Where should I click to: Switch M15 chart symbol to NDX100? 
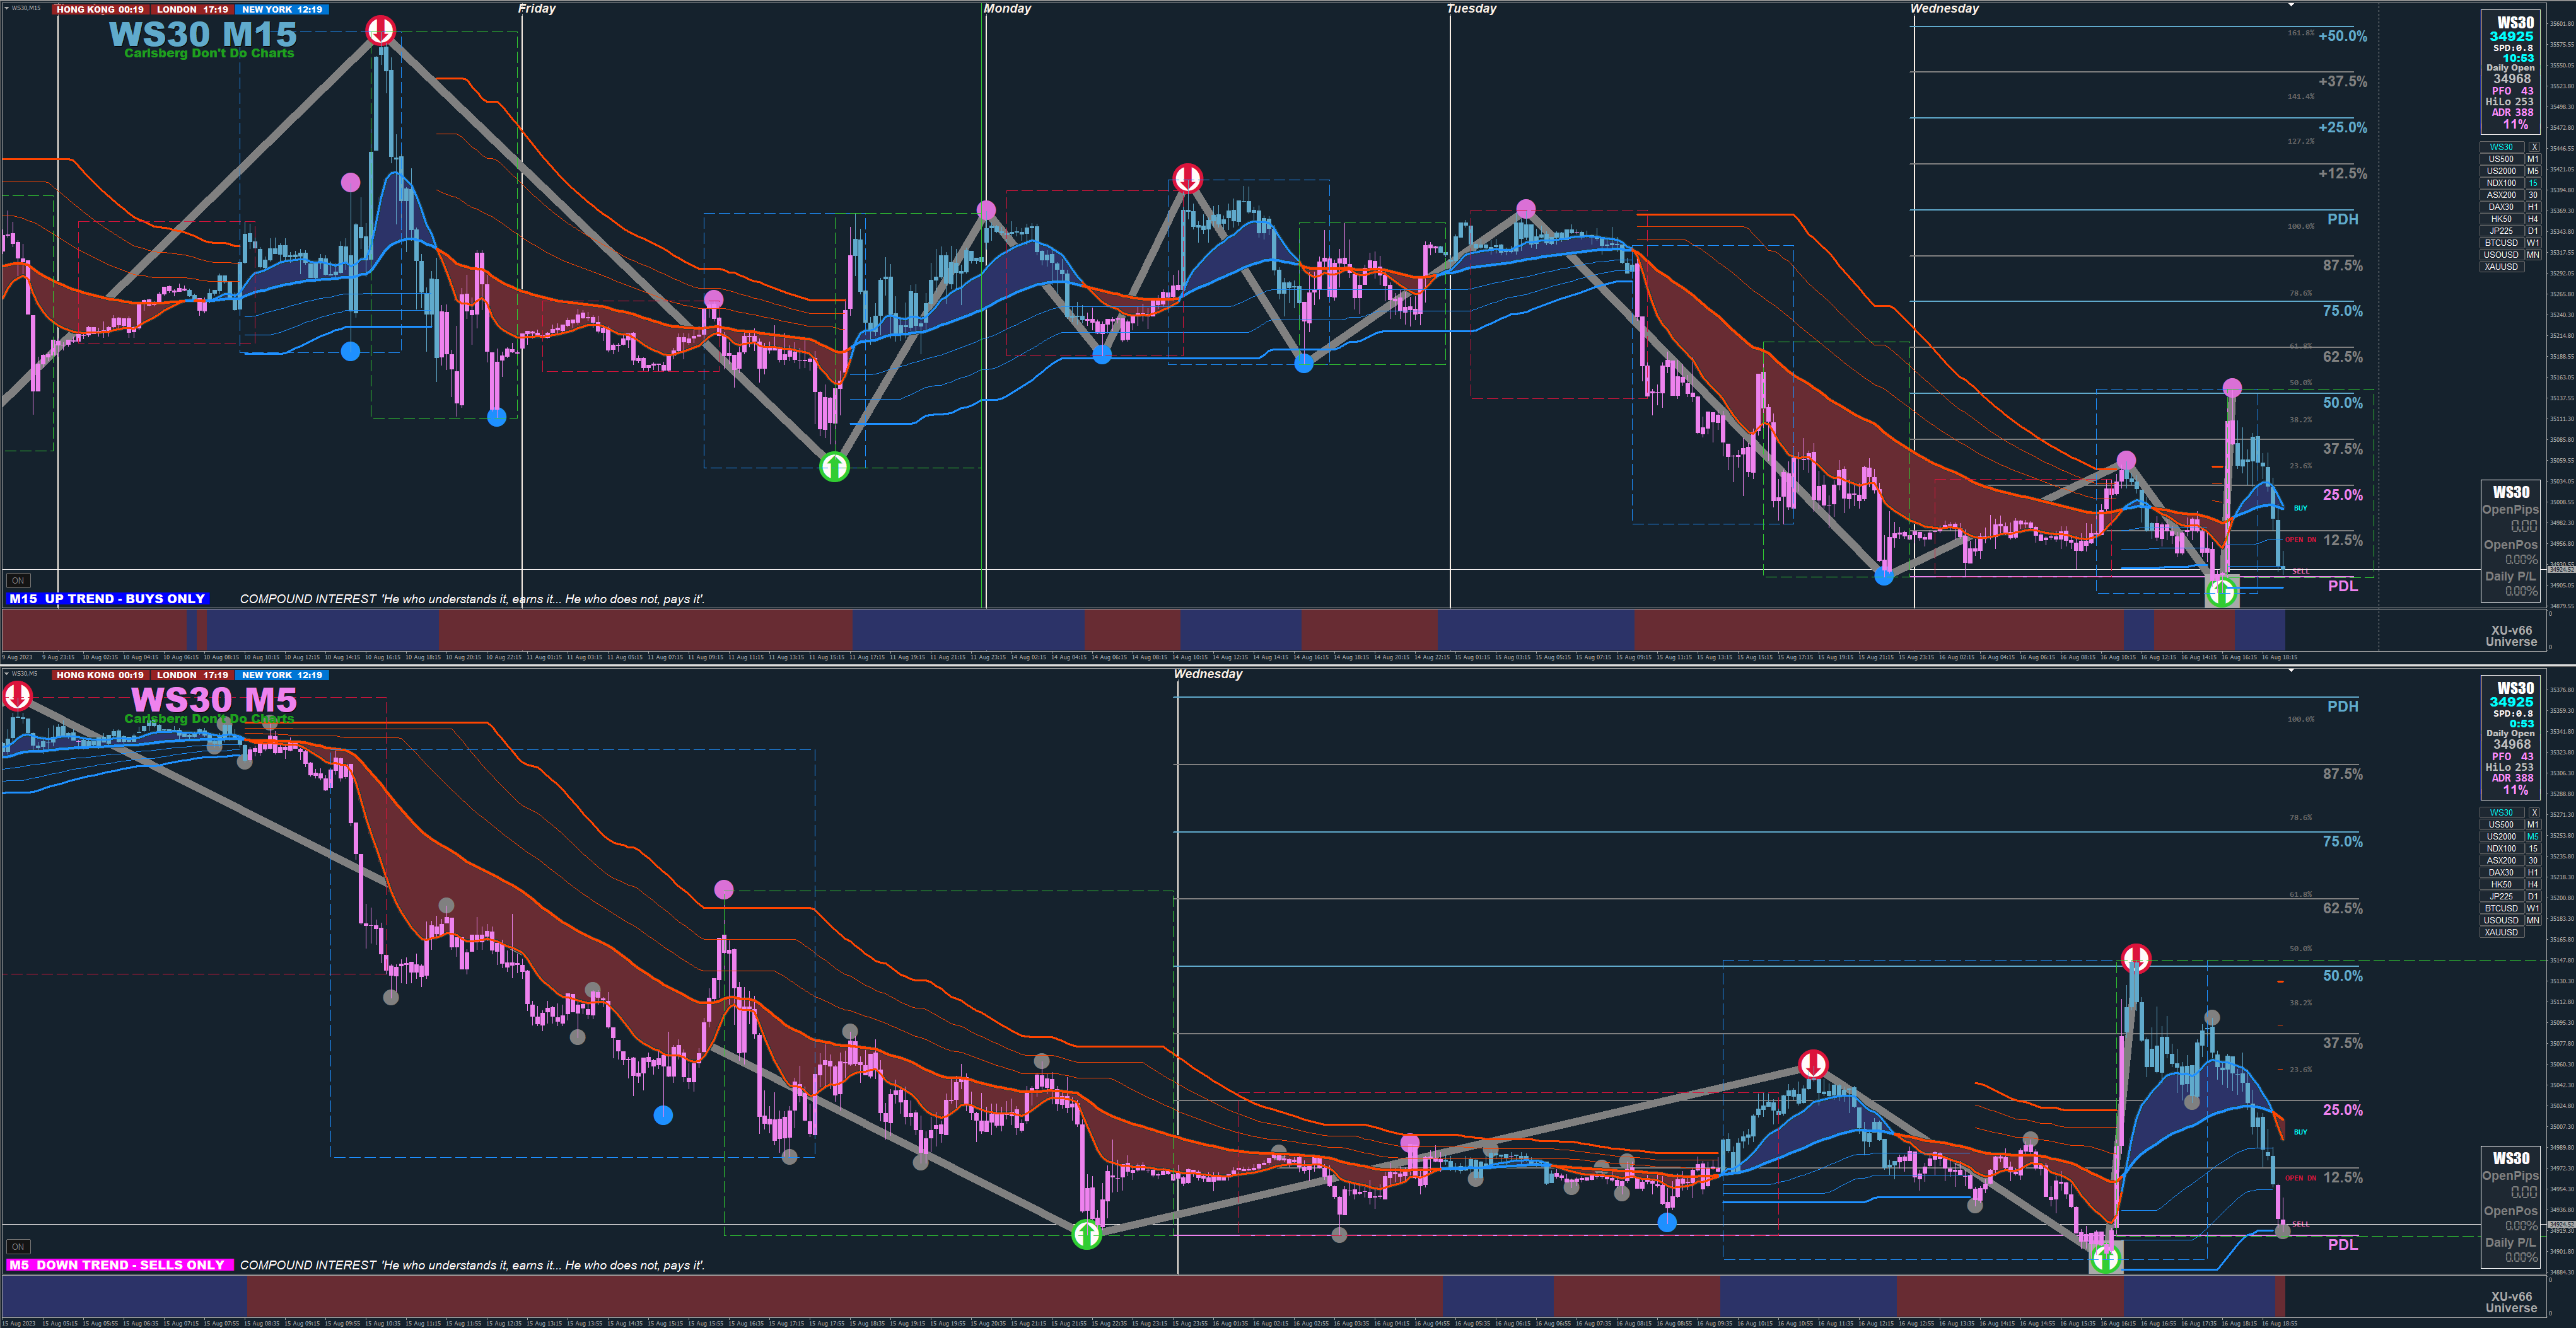point(2501,183)
